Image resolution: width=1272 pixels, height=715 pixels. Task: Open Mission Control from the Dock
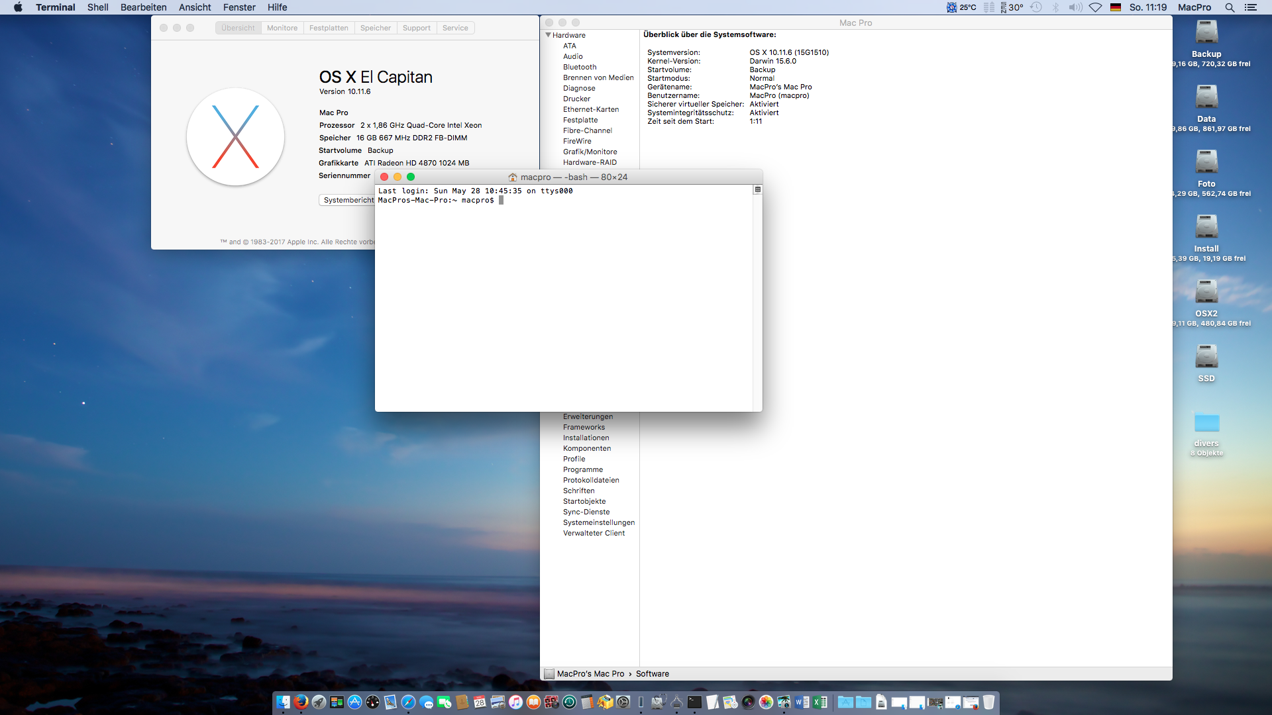pyautogui.click(x=337, y=702)
